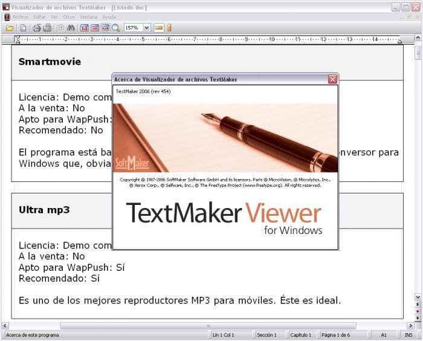Click the 'Ultra mp3' heading in the document

[x=44, y=210]
